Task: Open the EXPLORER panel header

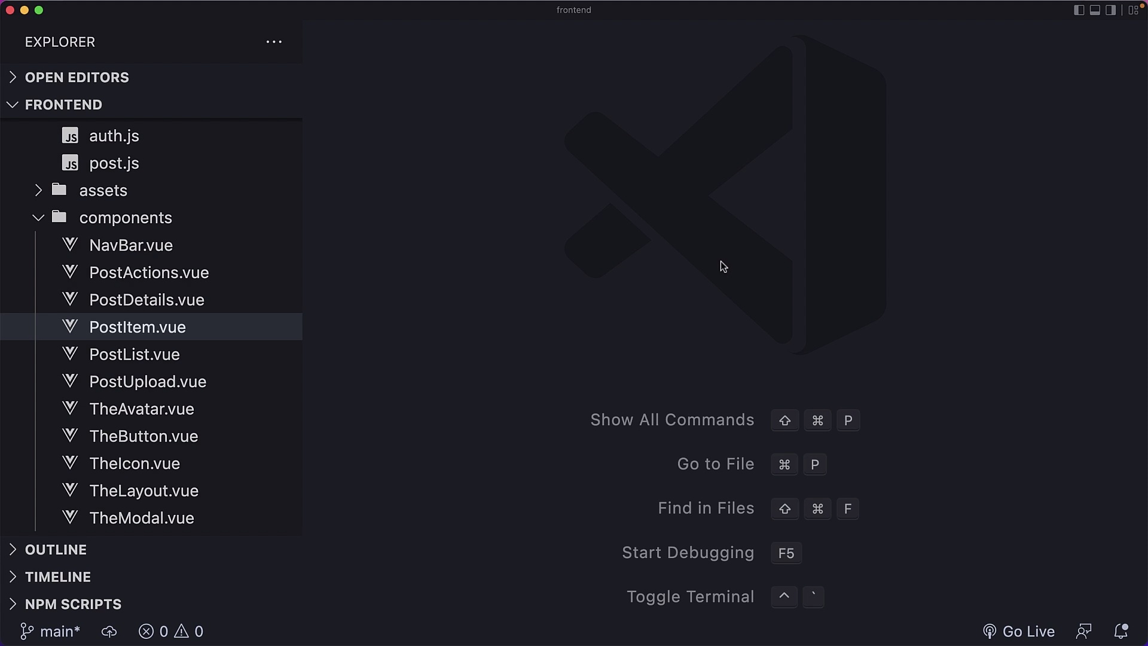Action: tap(60, 42)
